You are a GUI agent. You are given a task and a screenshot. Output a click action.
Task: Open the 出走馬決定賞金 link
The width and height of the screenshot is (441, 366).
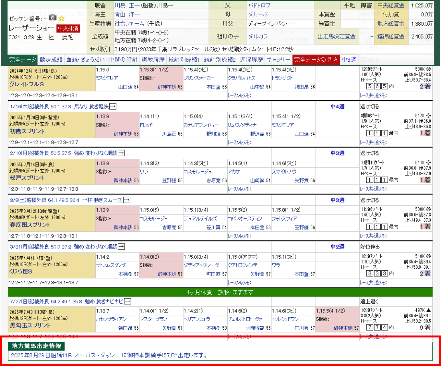337,36
